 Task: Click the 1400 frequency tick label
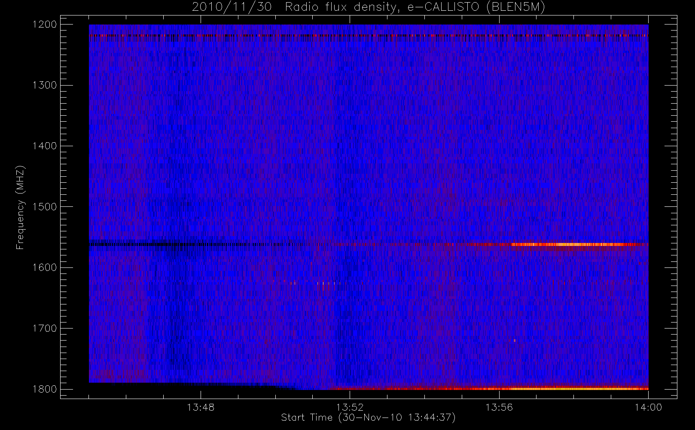(x=45, y=146)
